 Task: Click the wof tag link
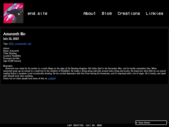pos(29,44)
